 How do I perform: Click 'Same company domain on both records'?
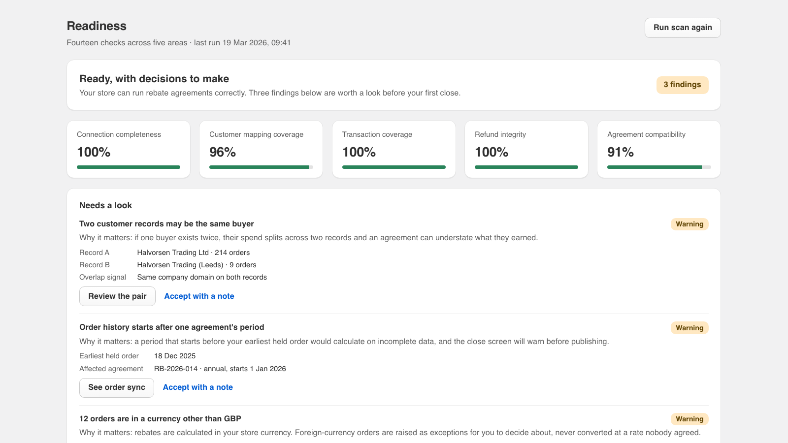click(202, 277)
